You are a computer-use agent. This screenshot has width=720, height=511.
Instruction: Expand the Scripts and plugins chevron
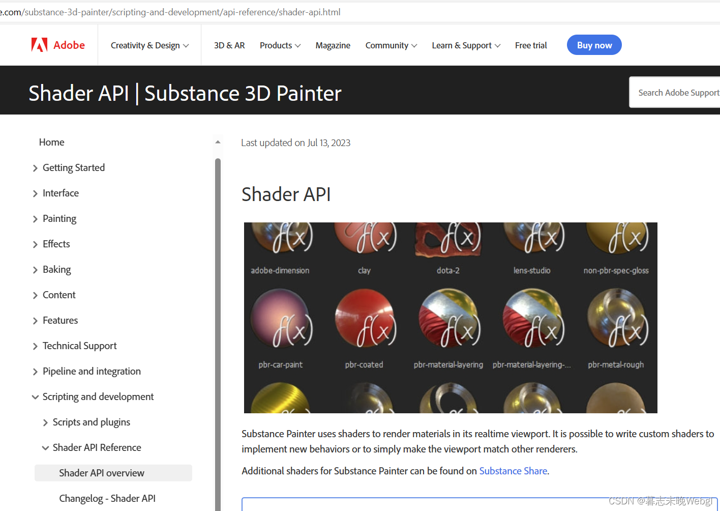45,422
